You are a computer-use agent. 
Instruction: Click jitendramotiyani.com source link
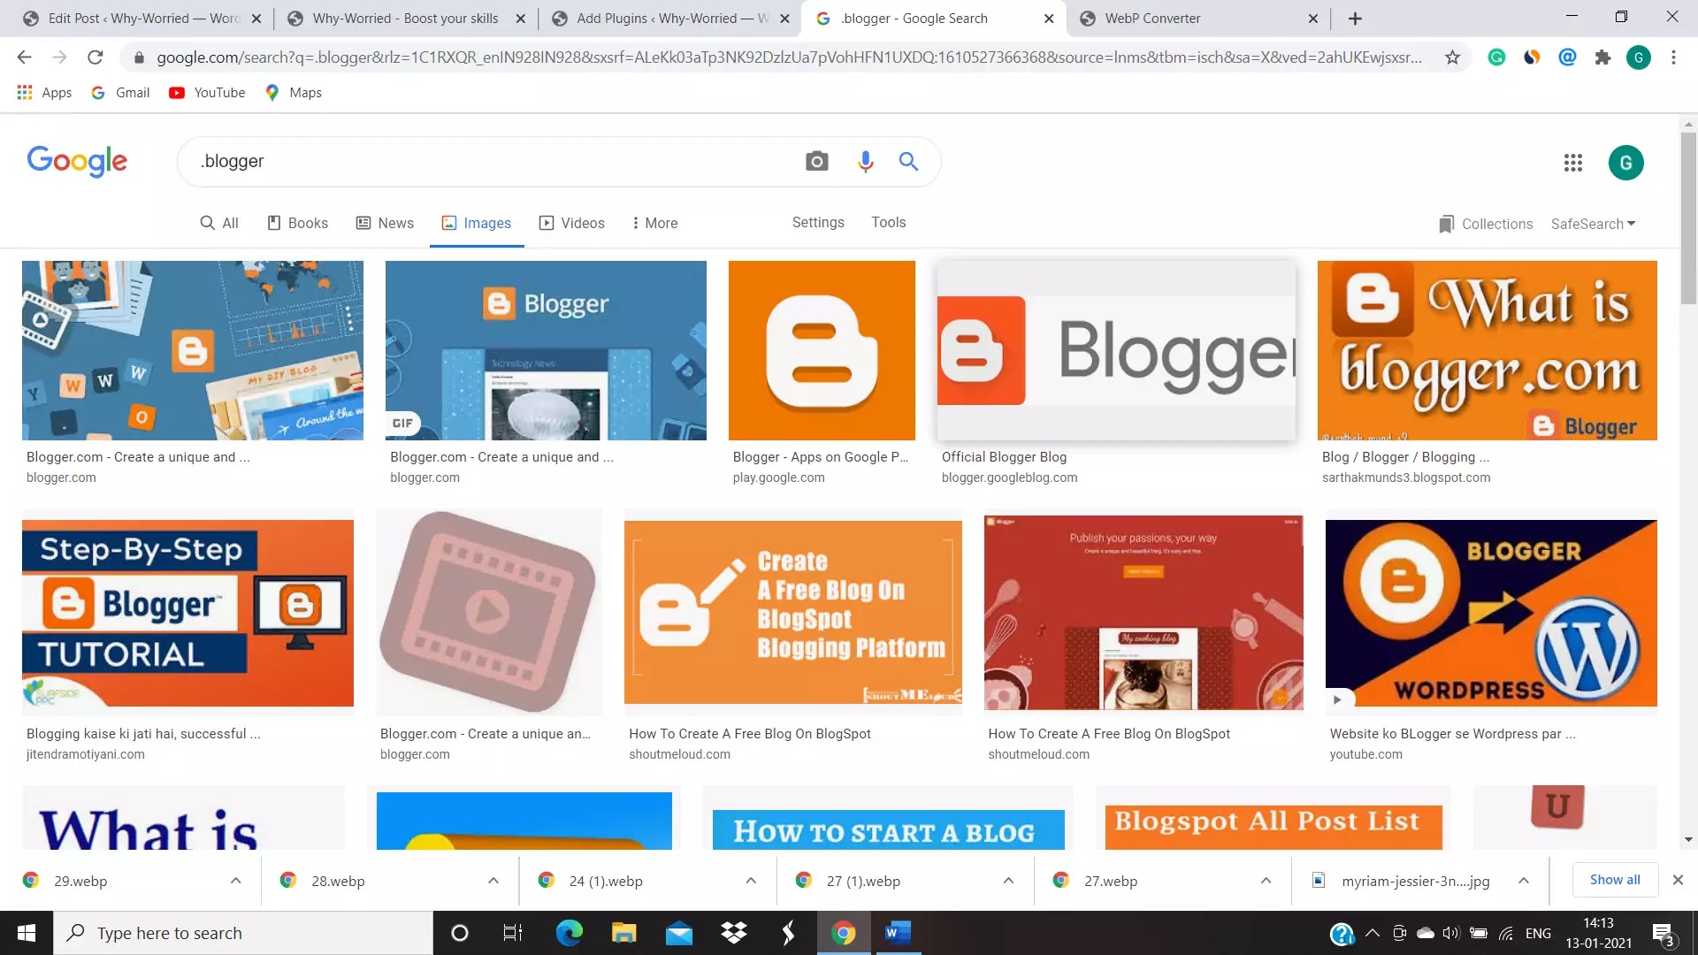pos(86,754)
